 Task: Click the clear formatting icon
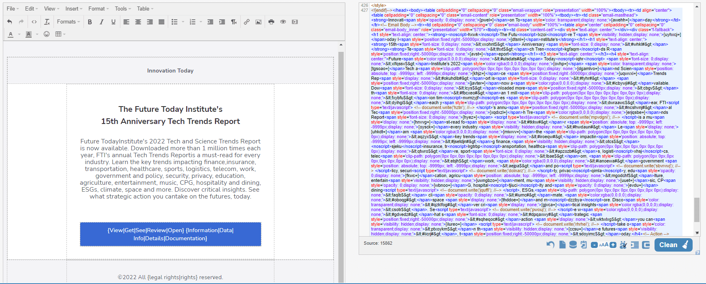[47, 22]
